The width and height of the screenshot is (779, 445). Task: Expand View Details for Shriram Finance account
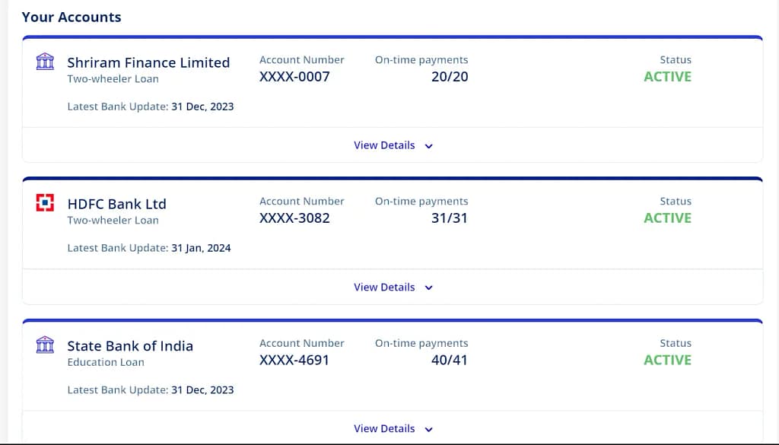pyautogui.click(x=384, y=145)
